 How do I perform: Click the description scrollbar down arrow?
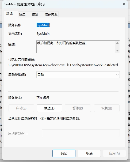(117, 51)
